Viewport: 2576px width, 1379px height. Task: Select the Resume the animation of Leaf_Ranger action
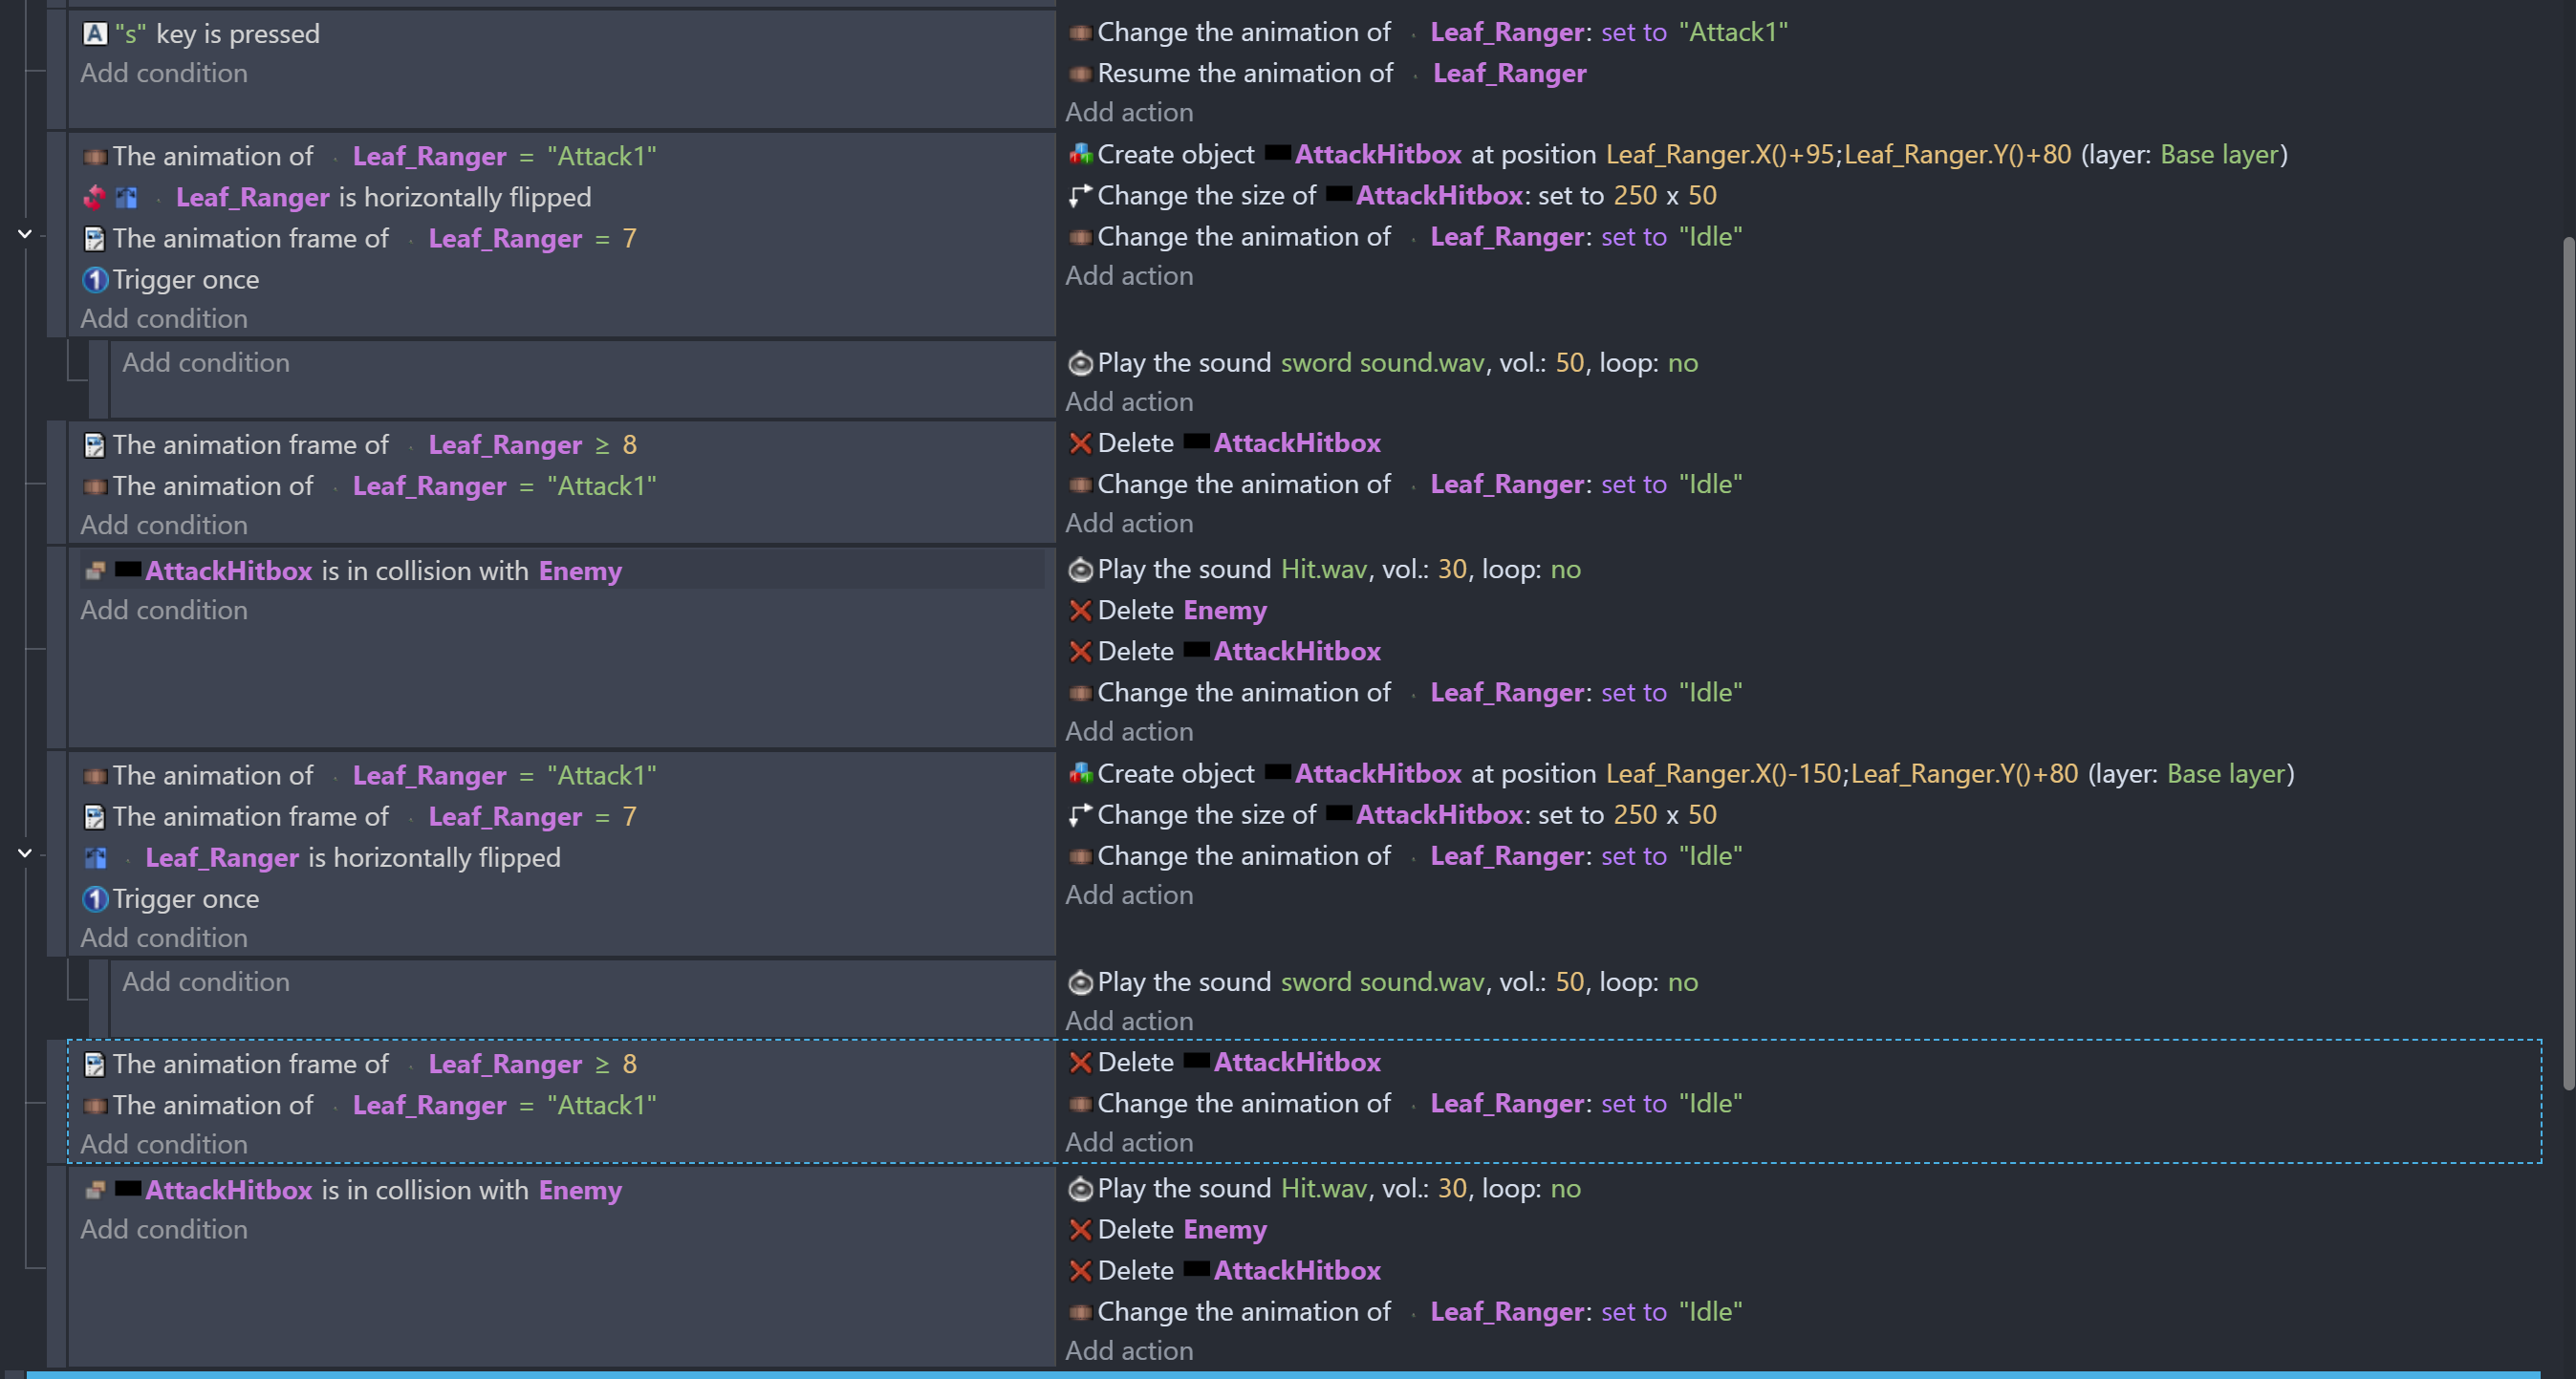click(x=1245, y=74)
